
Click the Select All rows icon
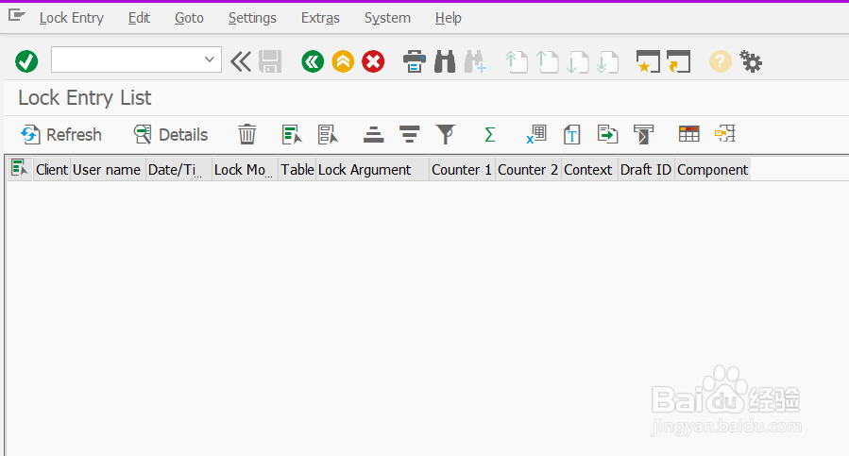(292, 134)
